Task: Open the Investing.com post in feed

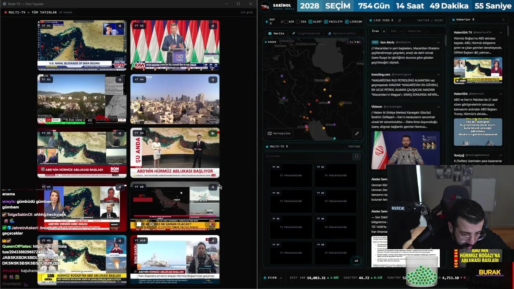Action: 405,85
